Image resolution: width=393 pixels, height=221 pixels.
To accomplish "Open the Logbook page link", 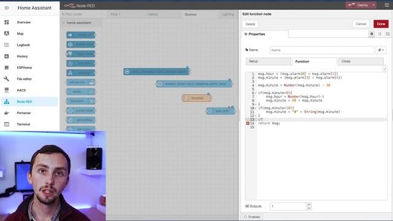I will tap(23, 45).
